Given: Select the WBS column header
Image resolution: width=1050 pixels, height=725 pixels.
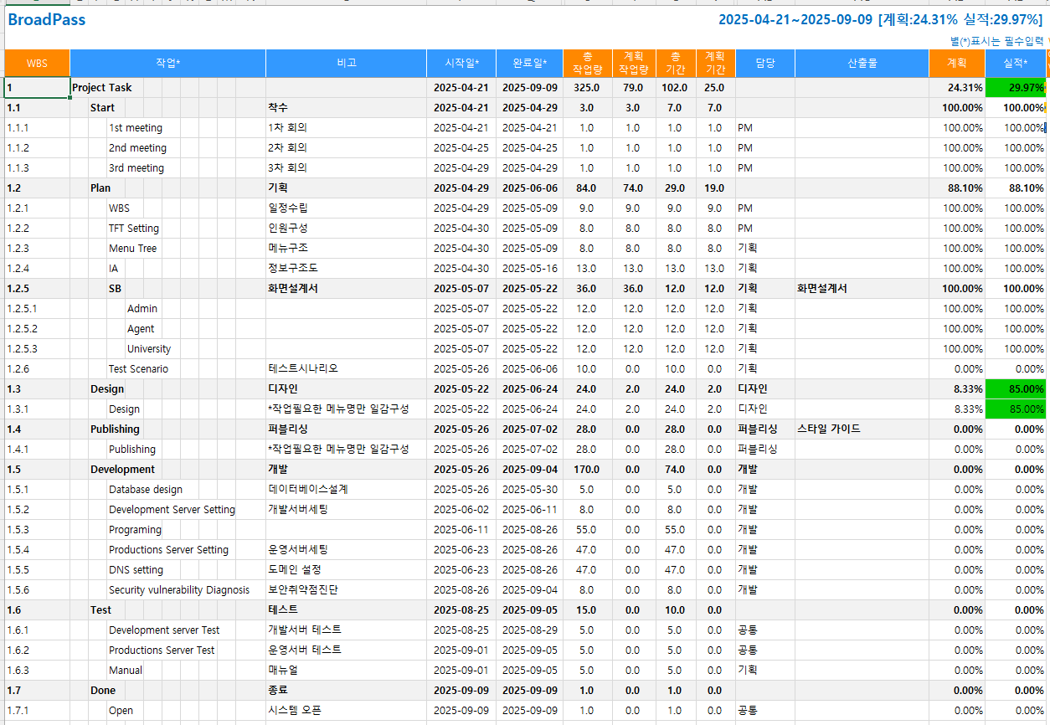Looking at the screenshot, I should tap(37, 63).
